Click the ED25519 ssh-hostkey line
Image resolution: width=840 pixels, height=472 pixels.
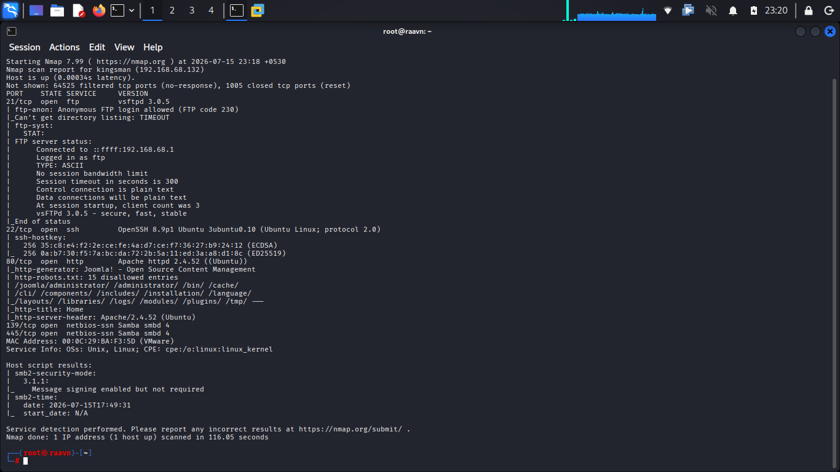[146, 253]
